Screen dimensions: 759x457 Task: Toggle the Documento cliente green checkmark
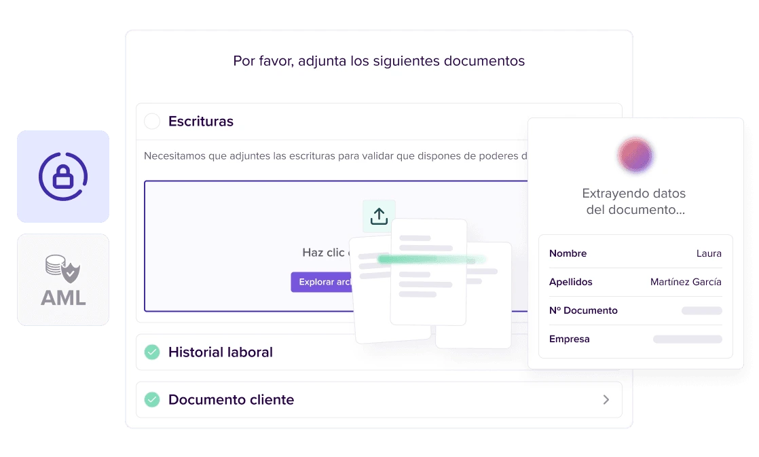click(152, 399)
